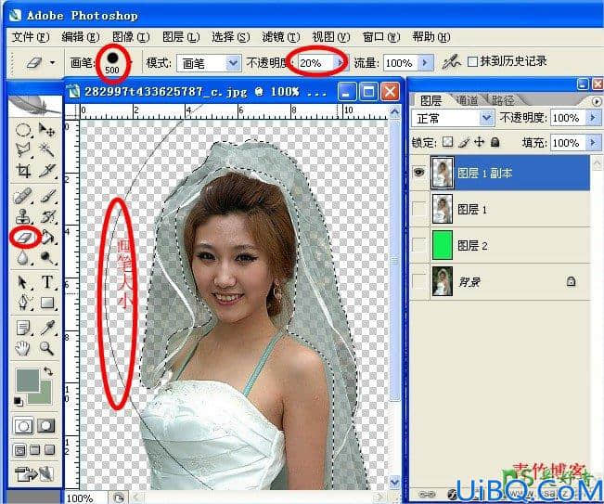Screen dimensions: 604x504
Task: Open the 流量 flow slider arrow
Action: 425,62
